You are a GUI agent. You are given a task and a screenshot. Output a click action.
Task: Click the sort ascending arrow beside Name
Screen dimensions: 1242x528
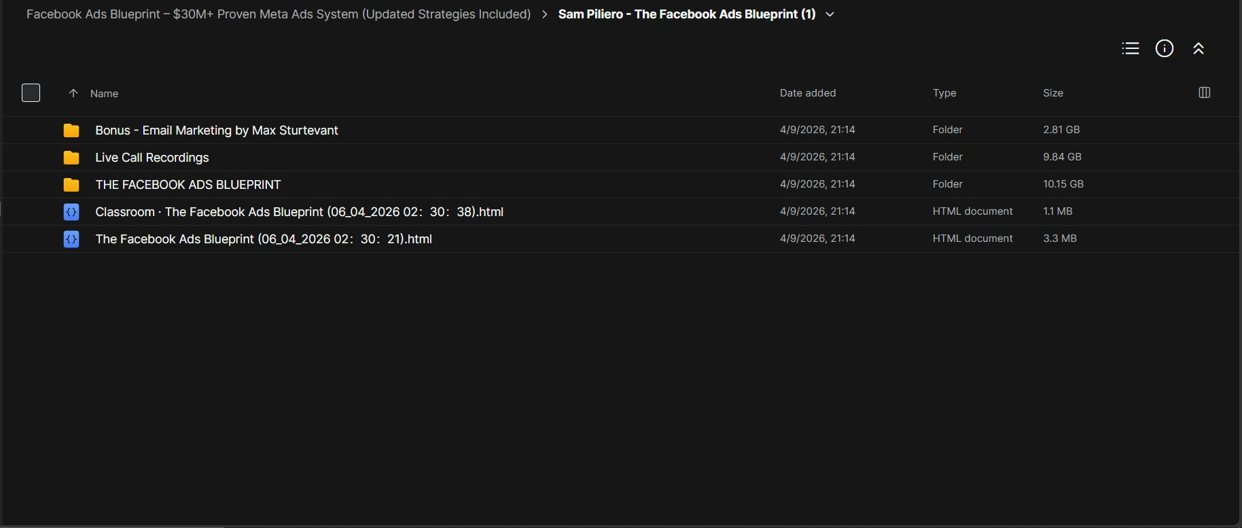click(x=73, y=93)
